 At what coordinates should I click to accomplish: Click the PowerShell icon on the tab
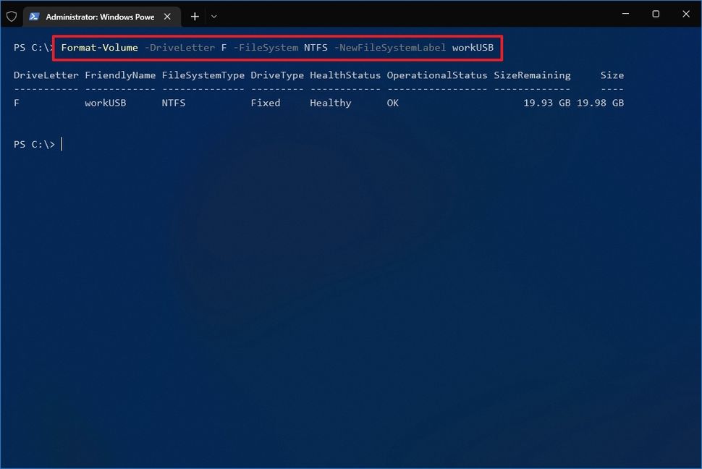(x=34, y=17)
